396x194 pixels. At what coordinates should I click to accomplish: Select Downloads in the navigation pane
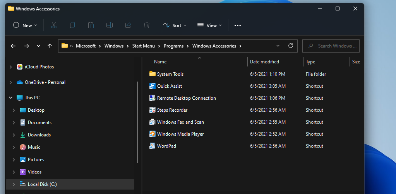(39, 135)
